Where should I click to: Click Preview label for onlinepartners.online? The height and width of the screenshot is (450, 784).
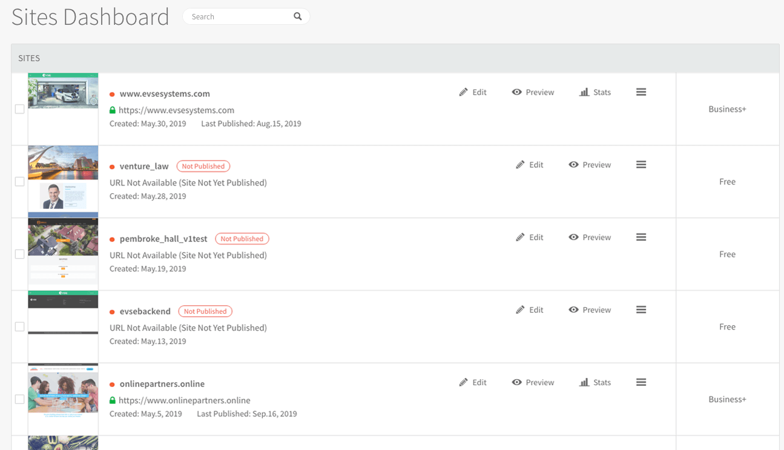pyautogui.click(x=540, y=382)
